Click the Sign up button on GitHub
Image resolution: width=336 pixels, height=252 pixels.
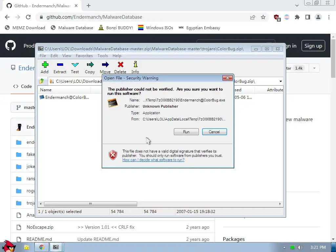click(313, 46)
